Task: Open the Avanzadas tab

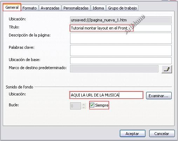Action: 50,8
